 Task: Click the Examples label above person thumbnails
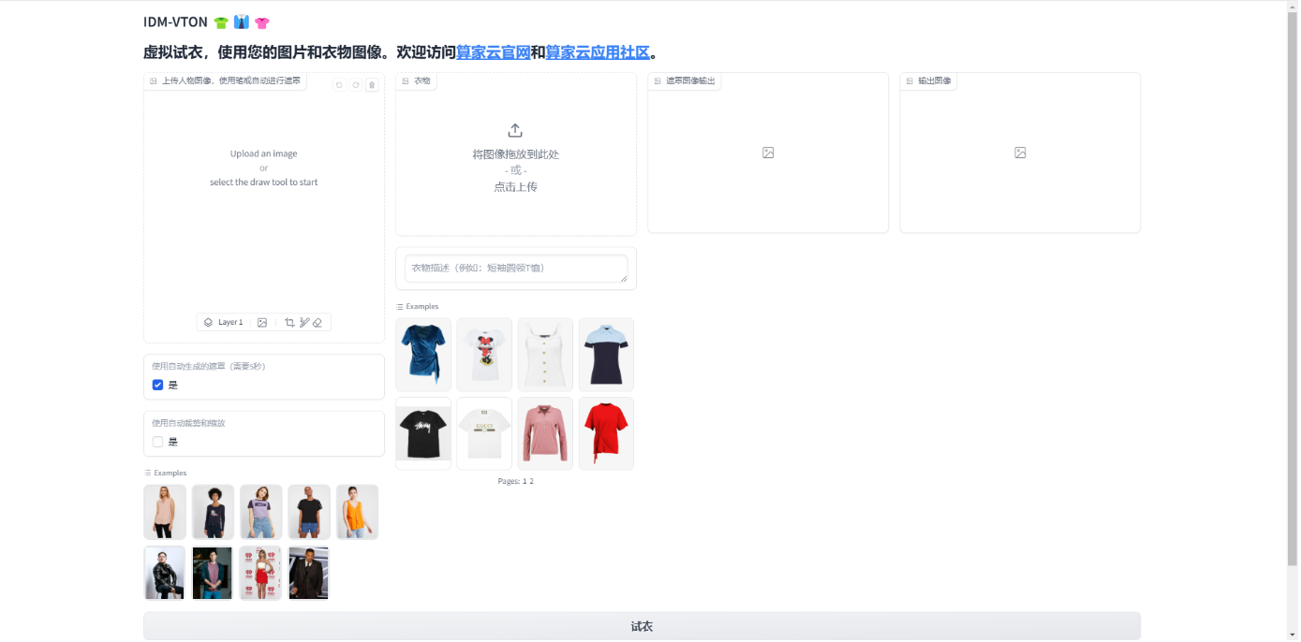pyautogui.click(x=166, y=473)
